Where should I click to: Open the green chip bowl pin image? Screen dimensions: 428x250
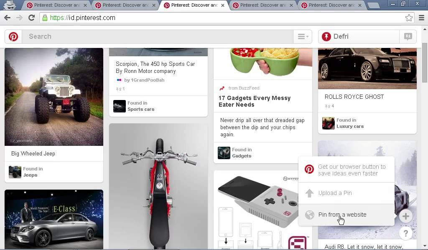263,64
